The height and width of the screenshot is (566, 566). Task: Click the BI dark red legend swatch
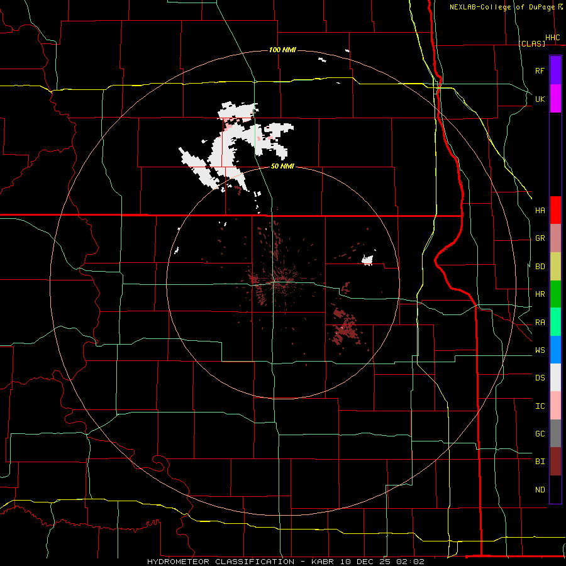click(555, 462)
